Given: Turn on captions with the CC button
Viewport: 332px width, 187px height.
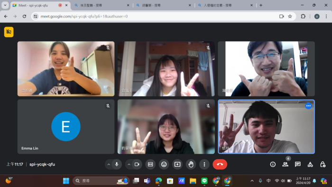Looking at the screenshot, I should click(x=150, y=164).
